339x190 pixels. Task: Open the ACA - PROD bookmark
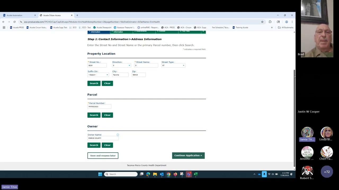pos(168,27)
